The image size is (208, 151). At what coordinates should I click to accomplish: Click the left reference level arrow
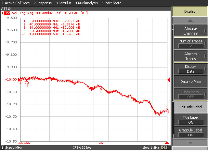[x=19, y=80]
